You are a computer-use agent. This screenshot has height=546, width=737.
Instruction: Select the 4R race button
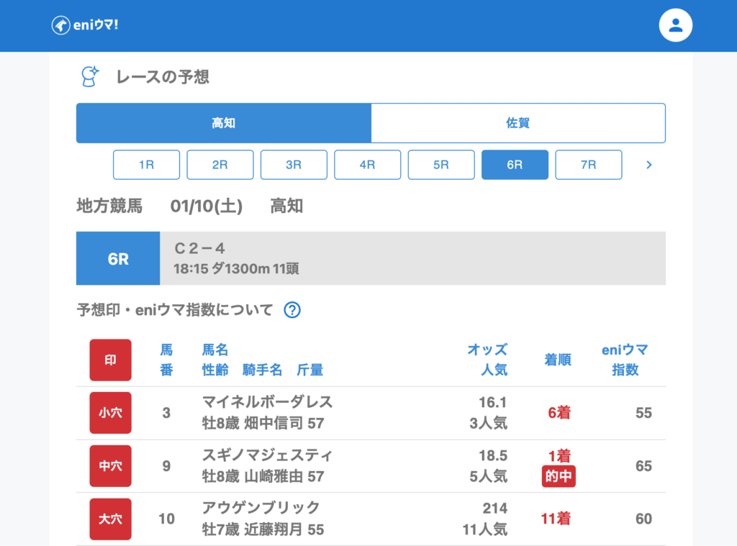[x=367, y=165]
